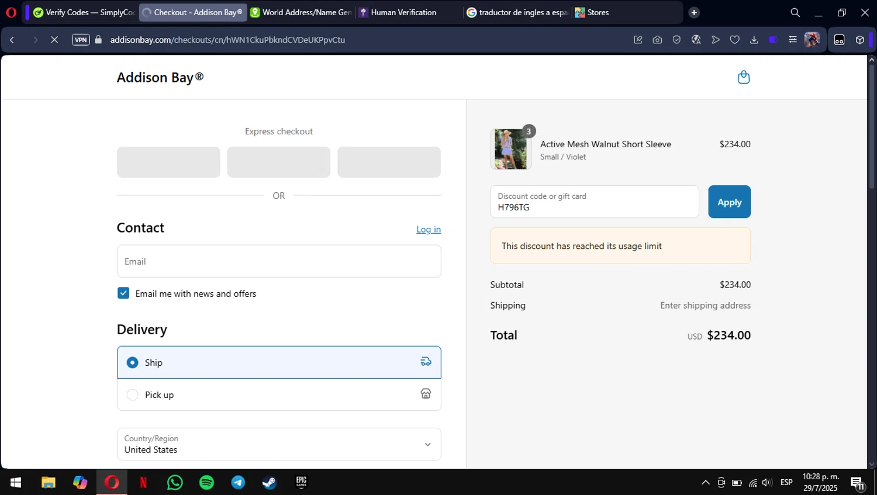Screen dimensions: 877x495
Task: Switch to the Human Verification tab
Action: tap(409, 12)
